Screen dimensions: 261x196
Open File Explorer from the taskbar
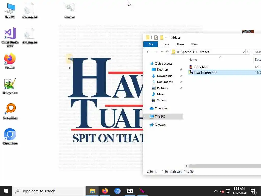(92, 191)
